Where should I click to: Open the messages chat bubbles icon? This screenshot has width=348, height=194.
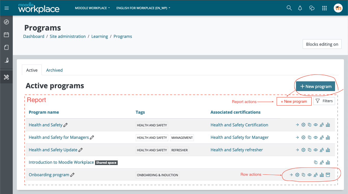[312, 8]
